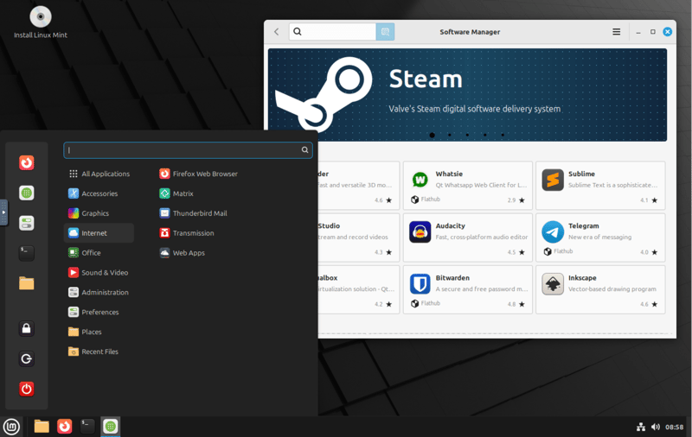
Task: Toggle the search options button in Software Manager
Action: pos(386,32)
